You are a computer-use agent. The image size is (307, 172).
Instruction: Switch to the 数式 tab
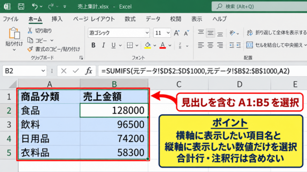130,19
